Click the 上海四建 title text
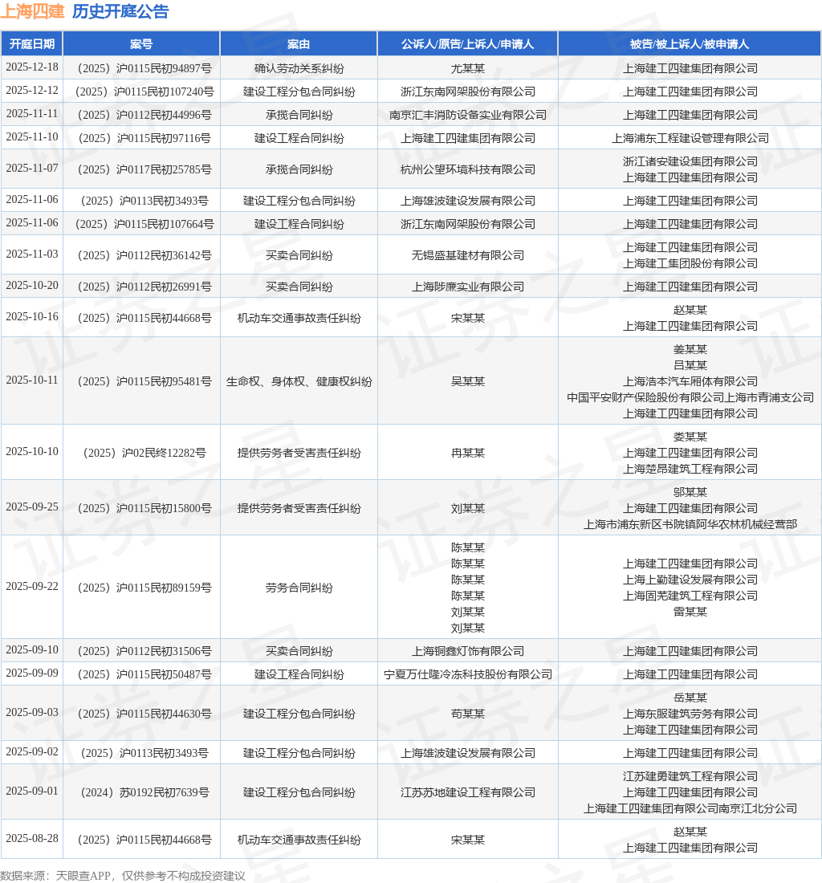 pyautogui.click(x=33, y=11)
